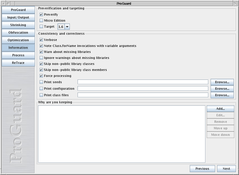Check the Print seeds option
Viewport: 239px width, 175px height.
coord(41,82)
